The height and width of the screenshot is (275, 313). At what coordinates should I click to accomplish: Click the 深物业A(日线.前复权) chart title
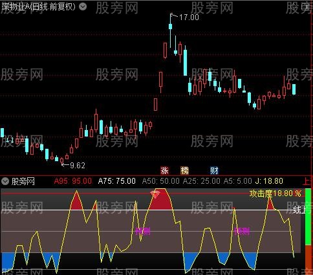[x=39, y=6]
